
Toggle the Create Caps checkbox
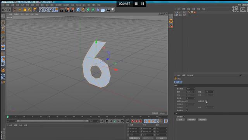(206, 101)
